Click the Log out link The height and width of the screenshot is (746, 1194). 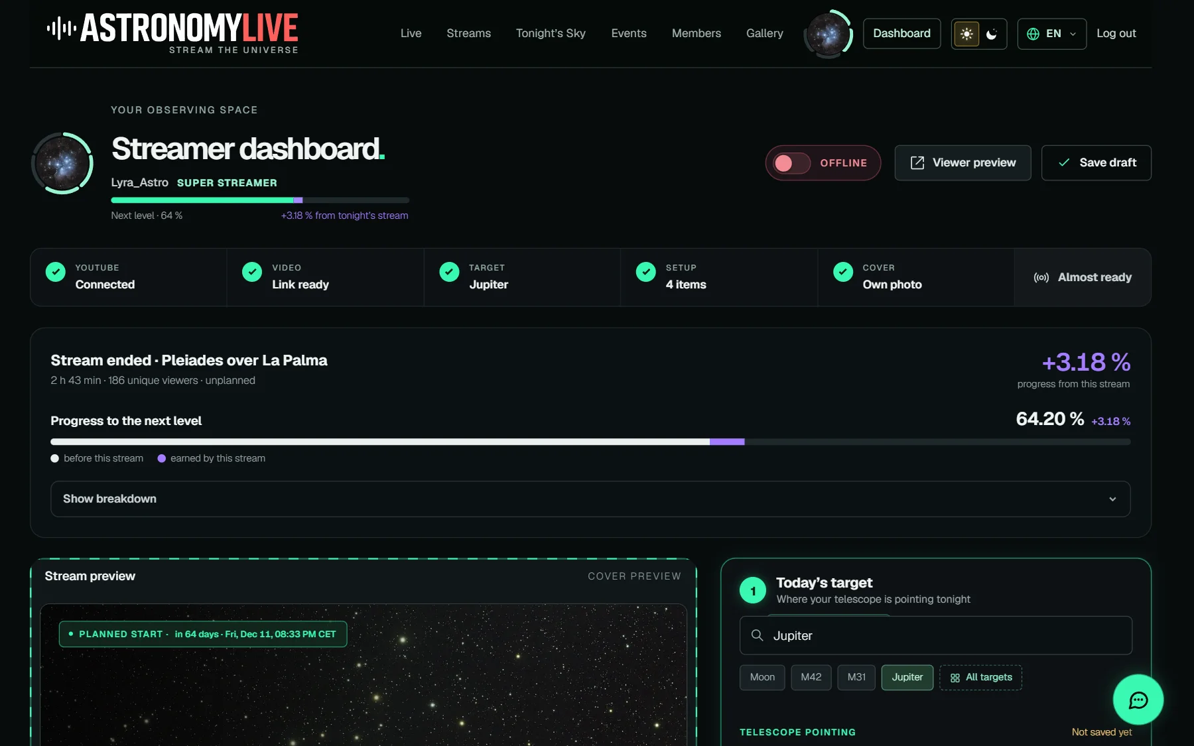(x=1116, y=34)
